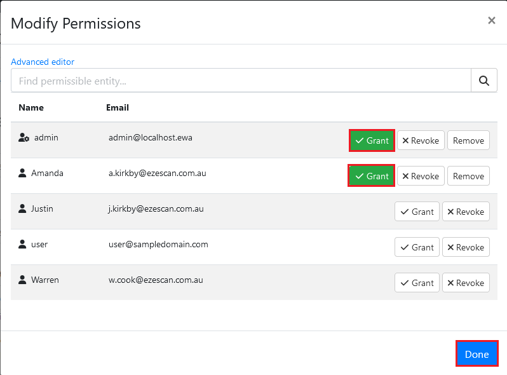This screenshot has width=507, height=375.
Task: Select the name admin
Action: 46,138
